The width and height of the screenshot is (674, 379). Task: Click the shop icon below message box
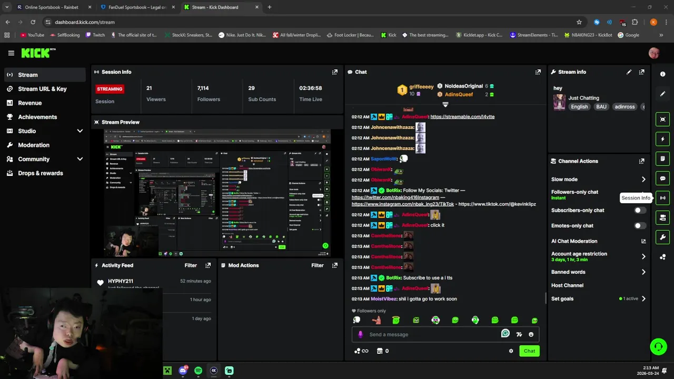379,351
